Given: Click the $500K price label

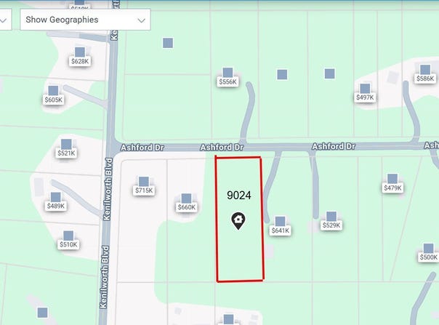Looking at the screenshot, I should pos(428,257).
